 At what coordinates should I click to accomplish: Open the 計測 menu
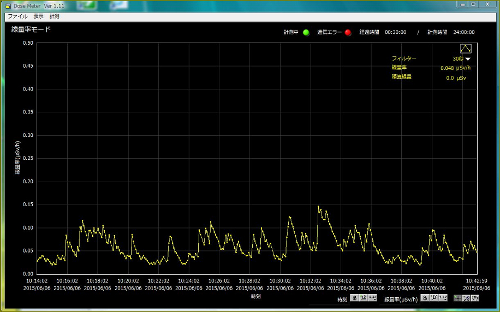(x=55, y=16)
